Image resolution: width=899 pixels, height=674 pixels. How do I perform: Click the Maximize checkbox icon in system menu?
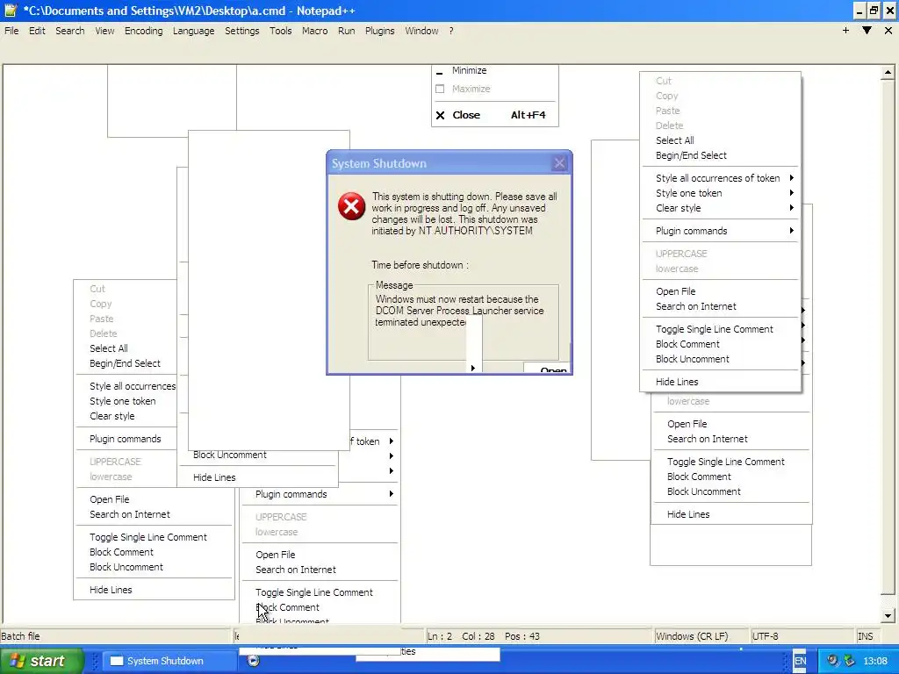click(440, 89)
